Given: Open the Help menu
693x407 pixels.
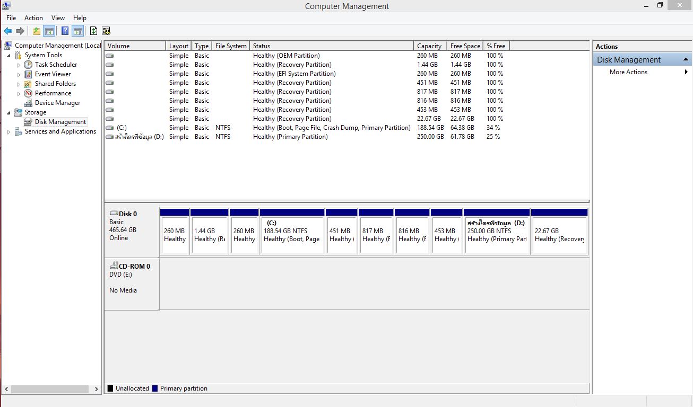Looking at the screenshot, I should tap(80, 18).
